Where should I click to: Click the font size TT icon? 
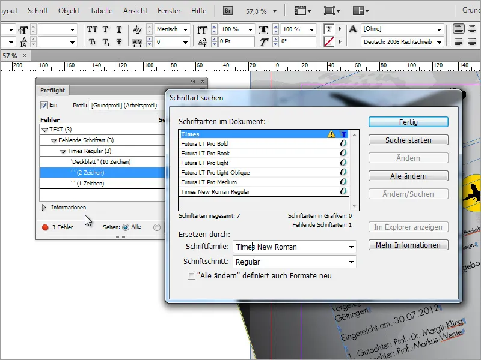[23, 31]
